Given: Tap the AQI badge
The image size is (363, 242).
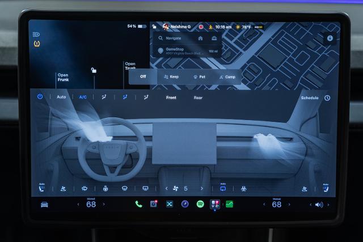Looking at the screenshot, I should pos(259,27).
